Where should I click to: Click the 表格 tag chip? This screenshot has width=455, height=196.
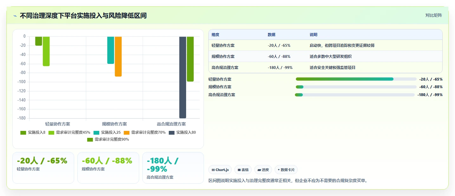[243, 170]
